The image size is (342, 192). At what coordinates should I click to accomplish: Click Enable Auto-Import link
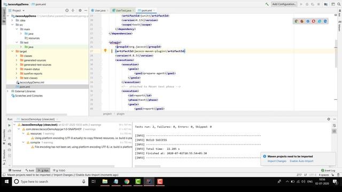coord(301,161)
